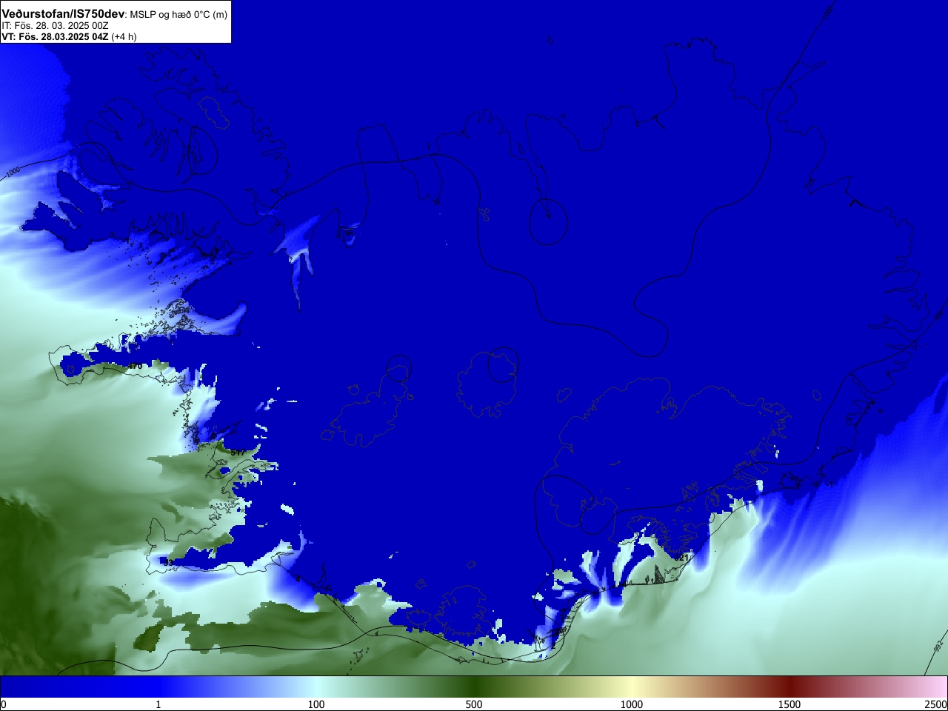
Task: Click the Veðurstofan/IS750dev title text
Action: pyautogui.click(x=63, y=14)
